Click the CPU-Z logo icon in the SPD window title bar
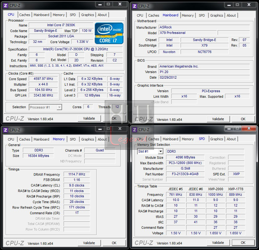 pos(135,130)
